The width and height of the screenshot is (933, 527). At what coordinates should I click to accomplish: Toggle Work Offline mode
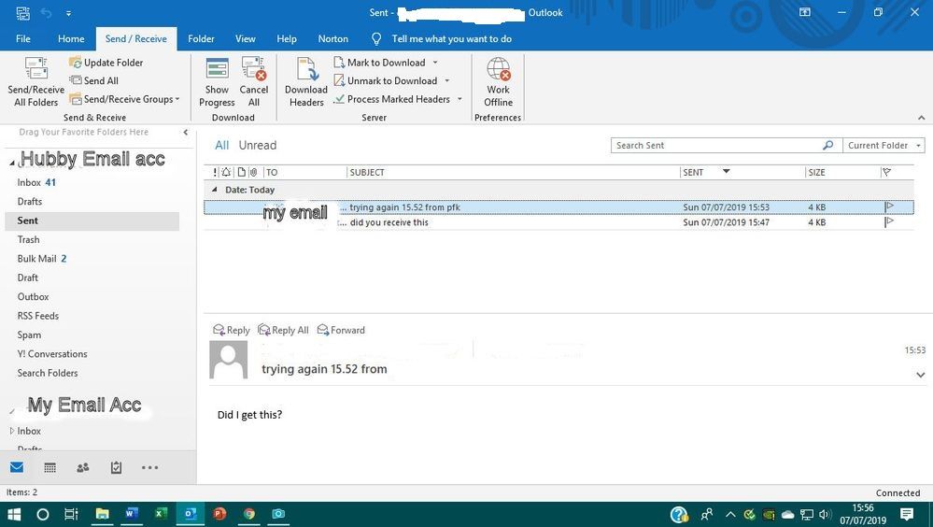[x=498, y=81]
